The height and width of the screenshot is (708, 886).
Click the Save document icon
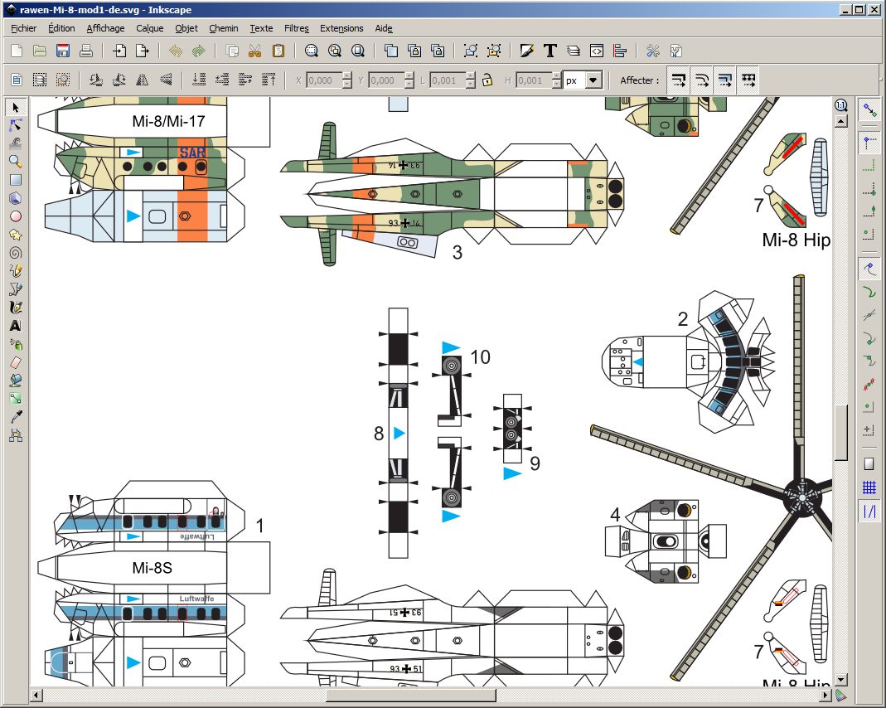tap(62, 51)
